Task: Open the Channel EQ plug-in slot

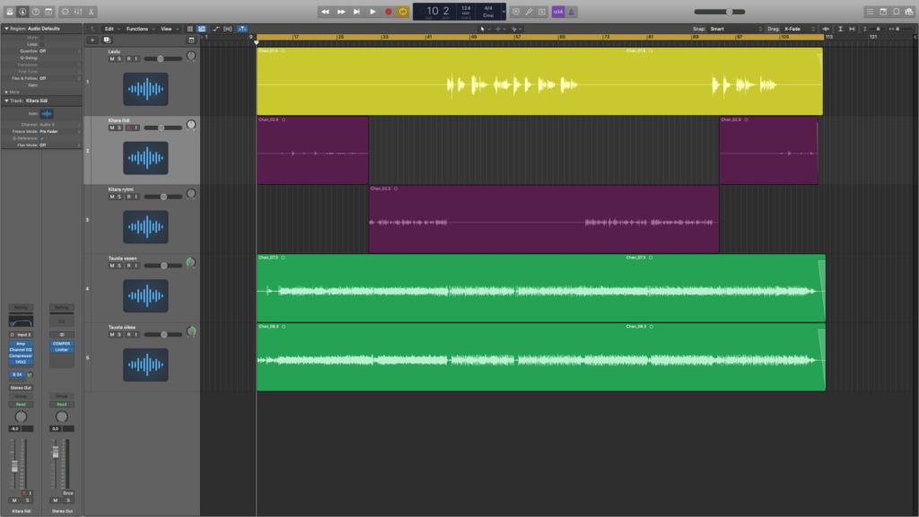Action: point(21,349)
